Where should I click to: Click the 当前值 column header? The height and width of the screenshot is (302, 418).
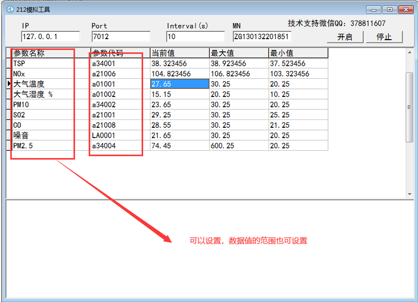coord(180,53)
